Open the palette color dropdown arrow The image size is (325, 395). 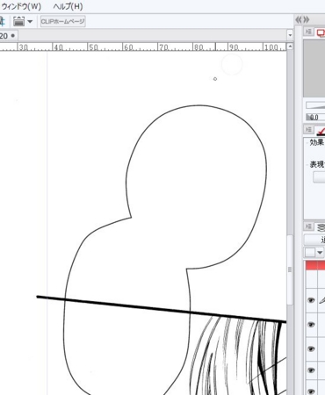(x=320, y=252)
